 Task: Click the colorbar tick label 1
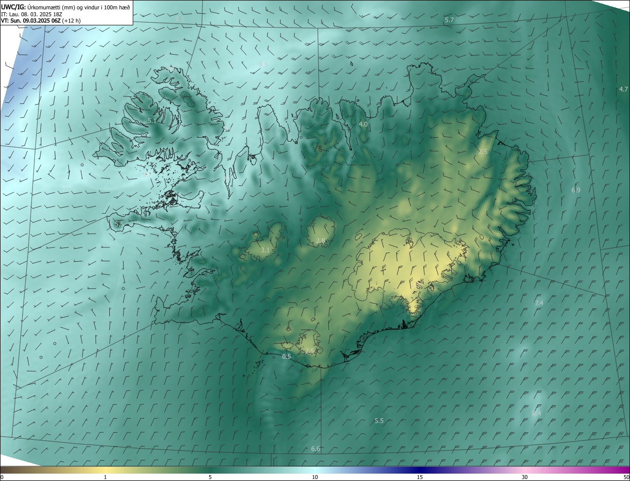pos(105,477)
